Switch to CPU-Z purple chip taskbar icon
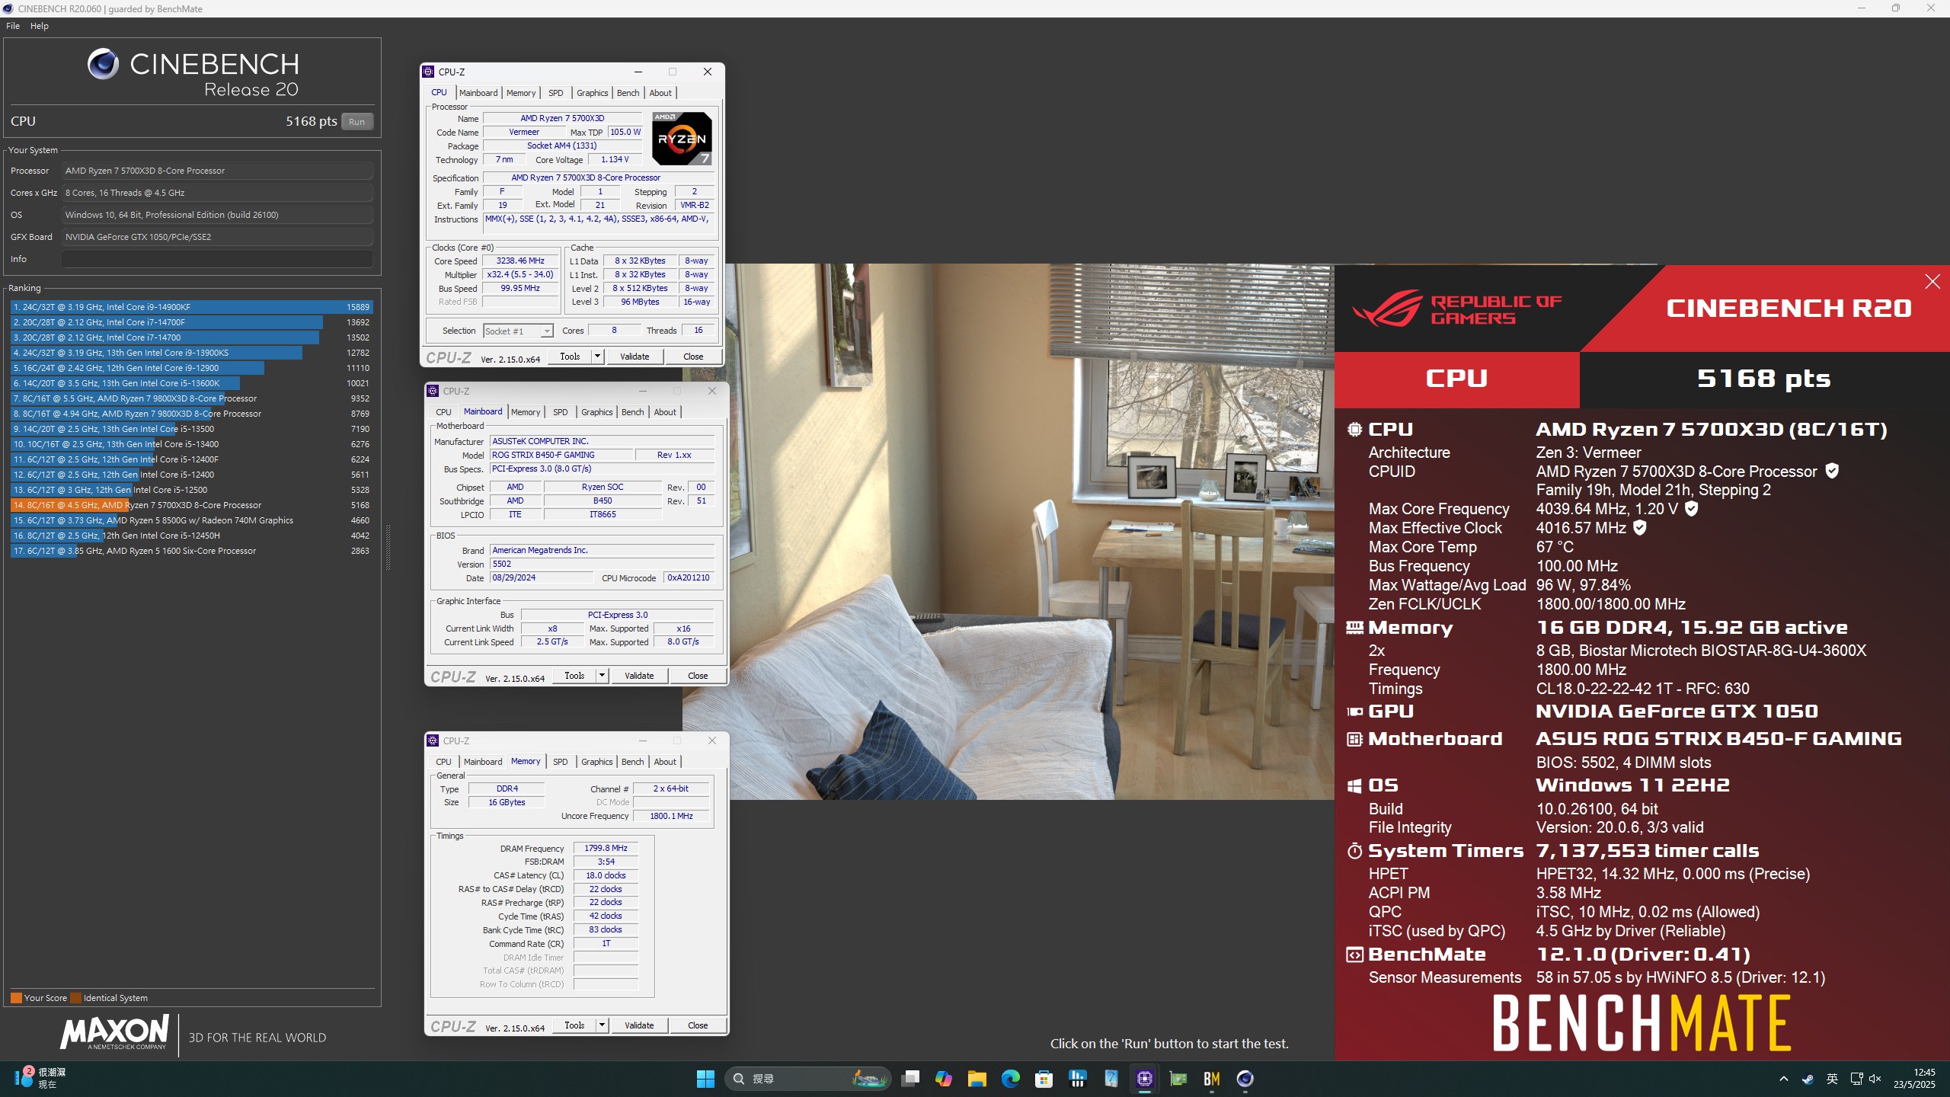Screen dimensions: 1950x1097 click(x=1144, y=1079)
